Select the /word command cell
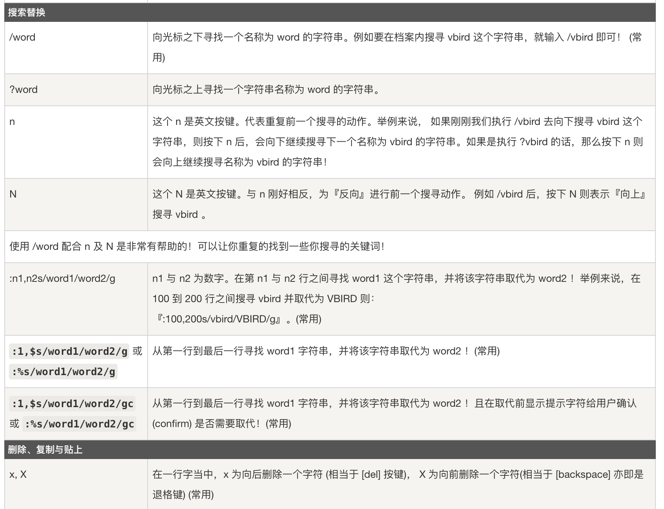 [x=76, y=48]
